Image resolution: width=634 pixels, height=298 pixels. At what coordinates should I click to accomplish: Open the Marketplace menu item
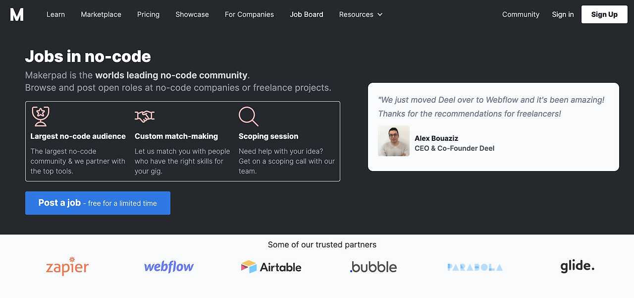pos(101,14)
